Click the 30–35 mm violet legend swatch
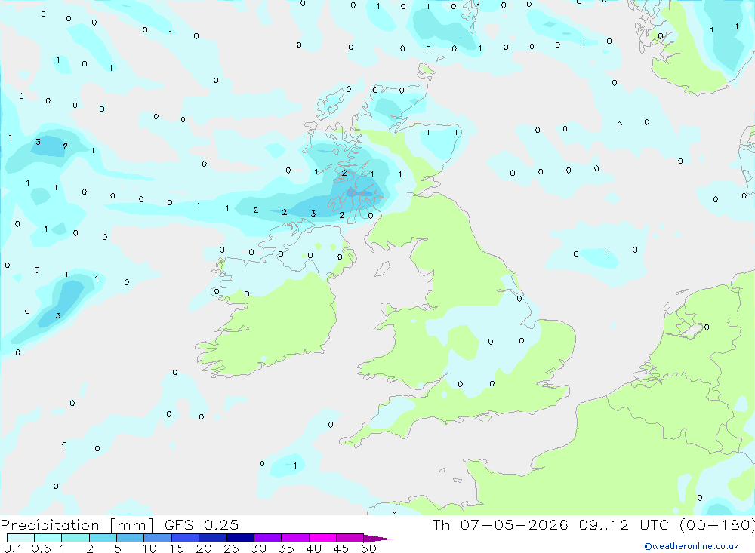The image size is (755, 553). tap(267, 538)
